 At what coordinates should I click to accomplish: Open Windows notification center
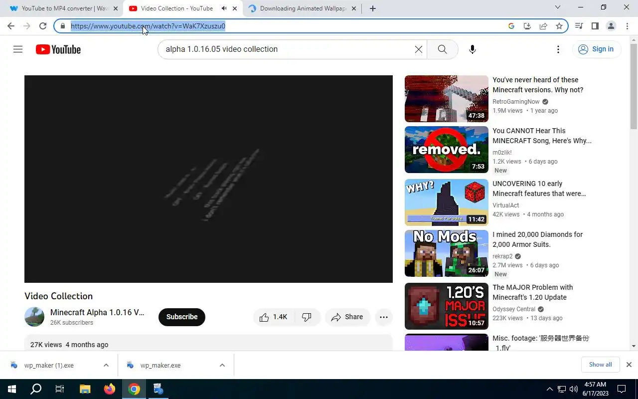coord(622,389)
